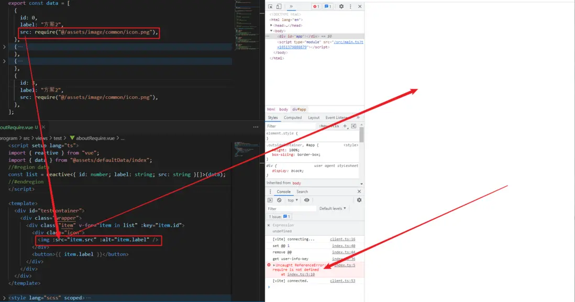Open the editor More Actions ellipsis menu
Image resolution: width=575 pixels, height=302 pixels.
pos(256,127)
